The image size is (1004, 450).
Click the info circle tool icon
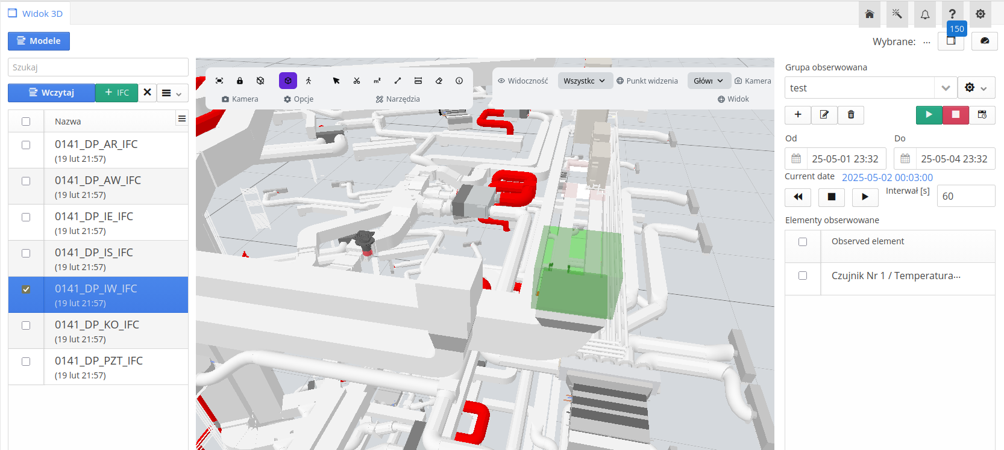tap(459, 81)
